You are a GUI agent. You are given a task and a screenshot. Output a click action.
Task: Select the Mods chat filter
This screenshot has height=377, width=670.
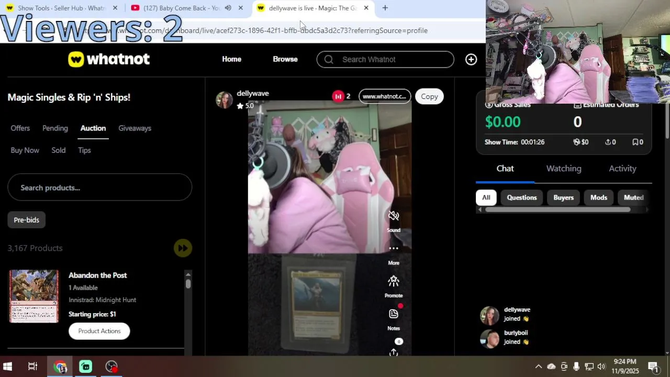click(x=599, y=197)
